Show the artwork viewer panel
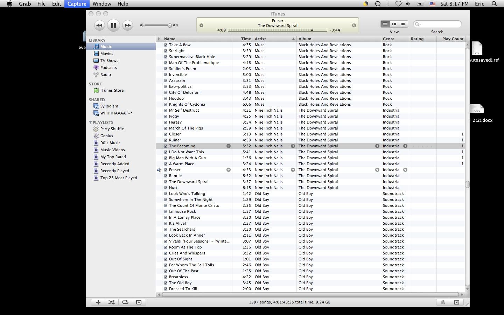 point(139,302)
